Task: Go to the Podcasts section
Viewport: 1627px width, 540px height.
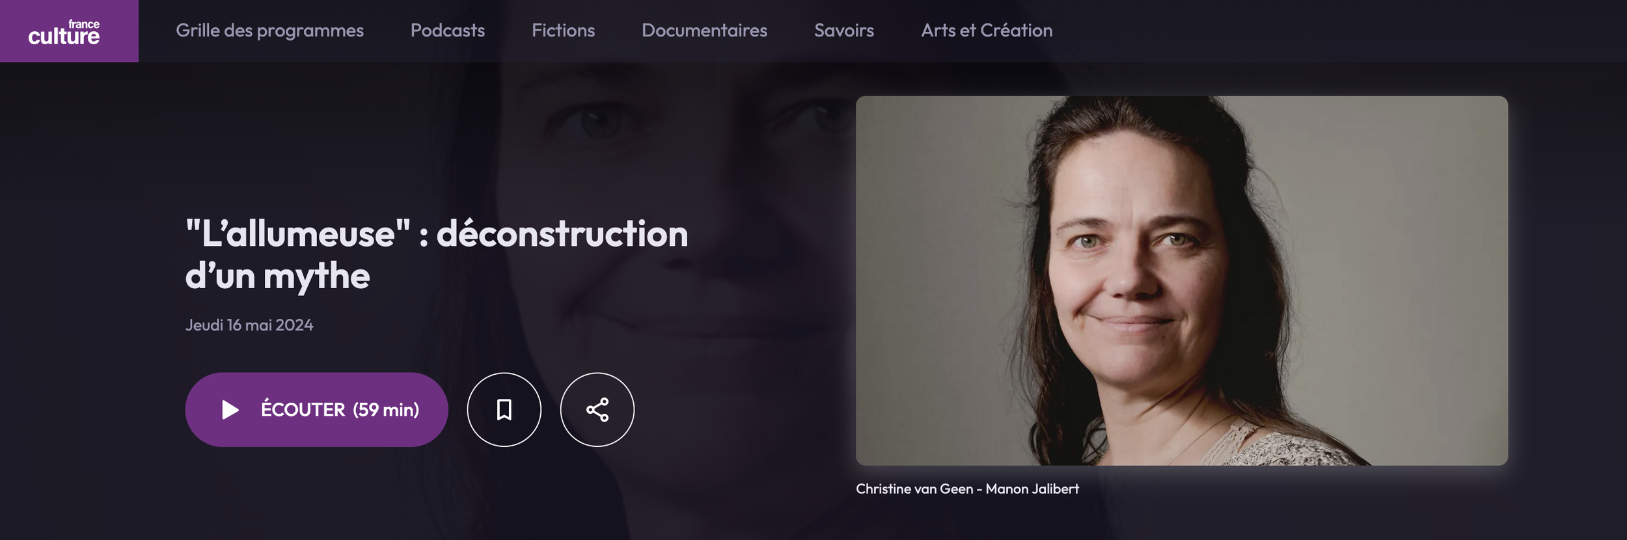Action: coord(448,31)
